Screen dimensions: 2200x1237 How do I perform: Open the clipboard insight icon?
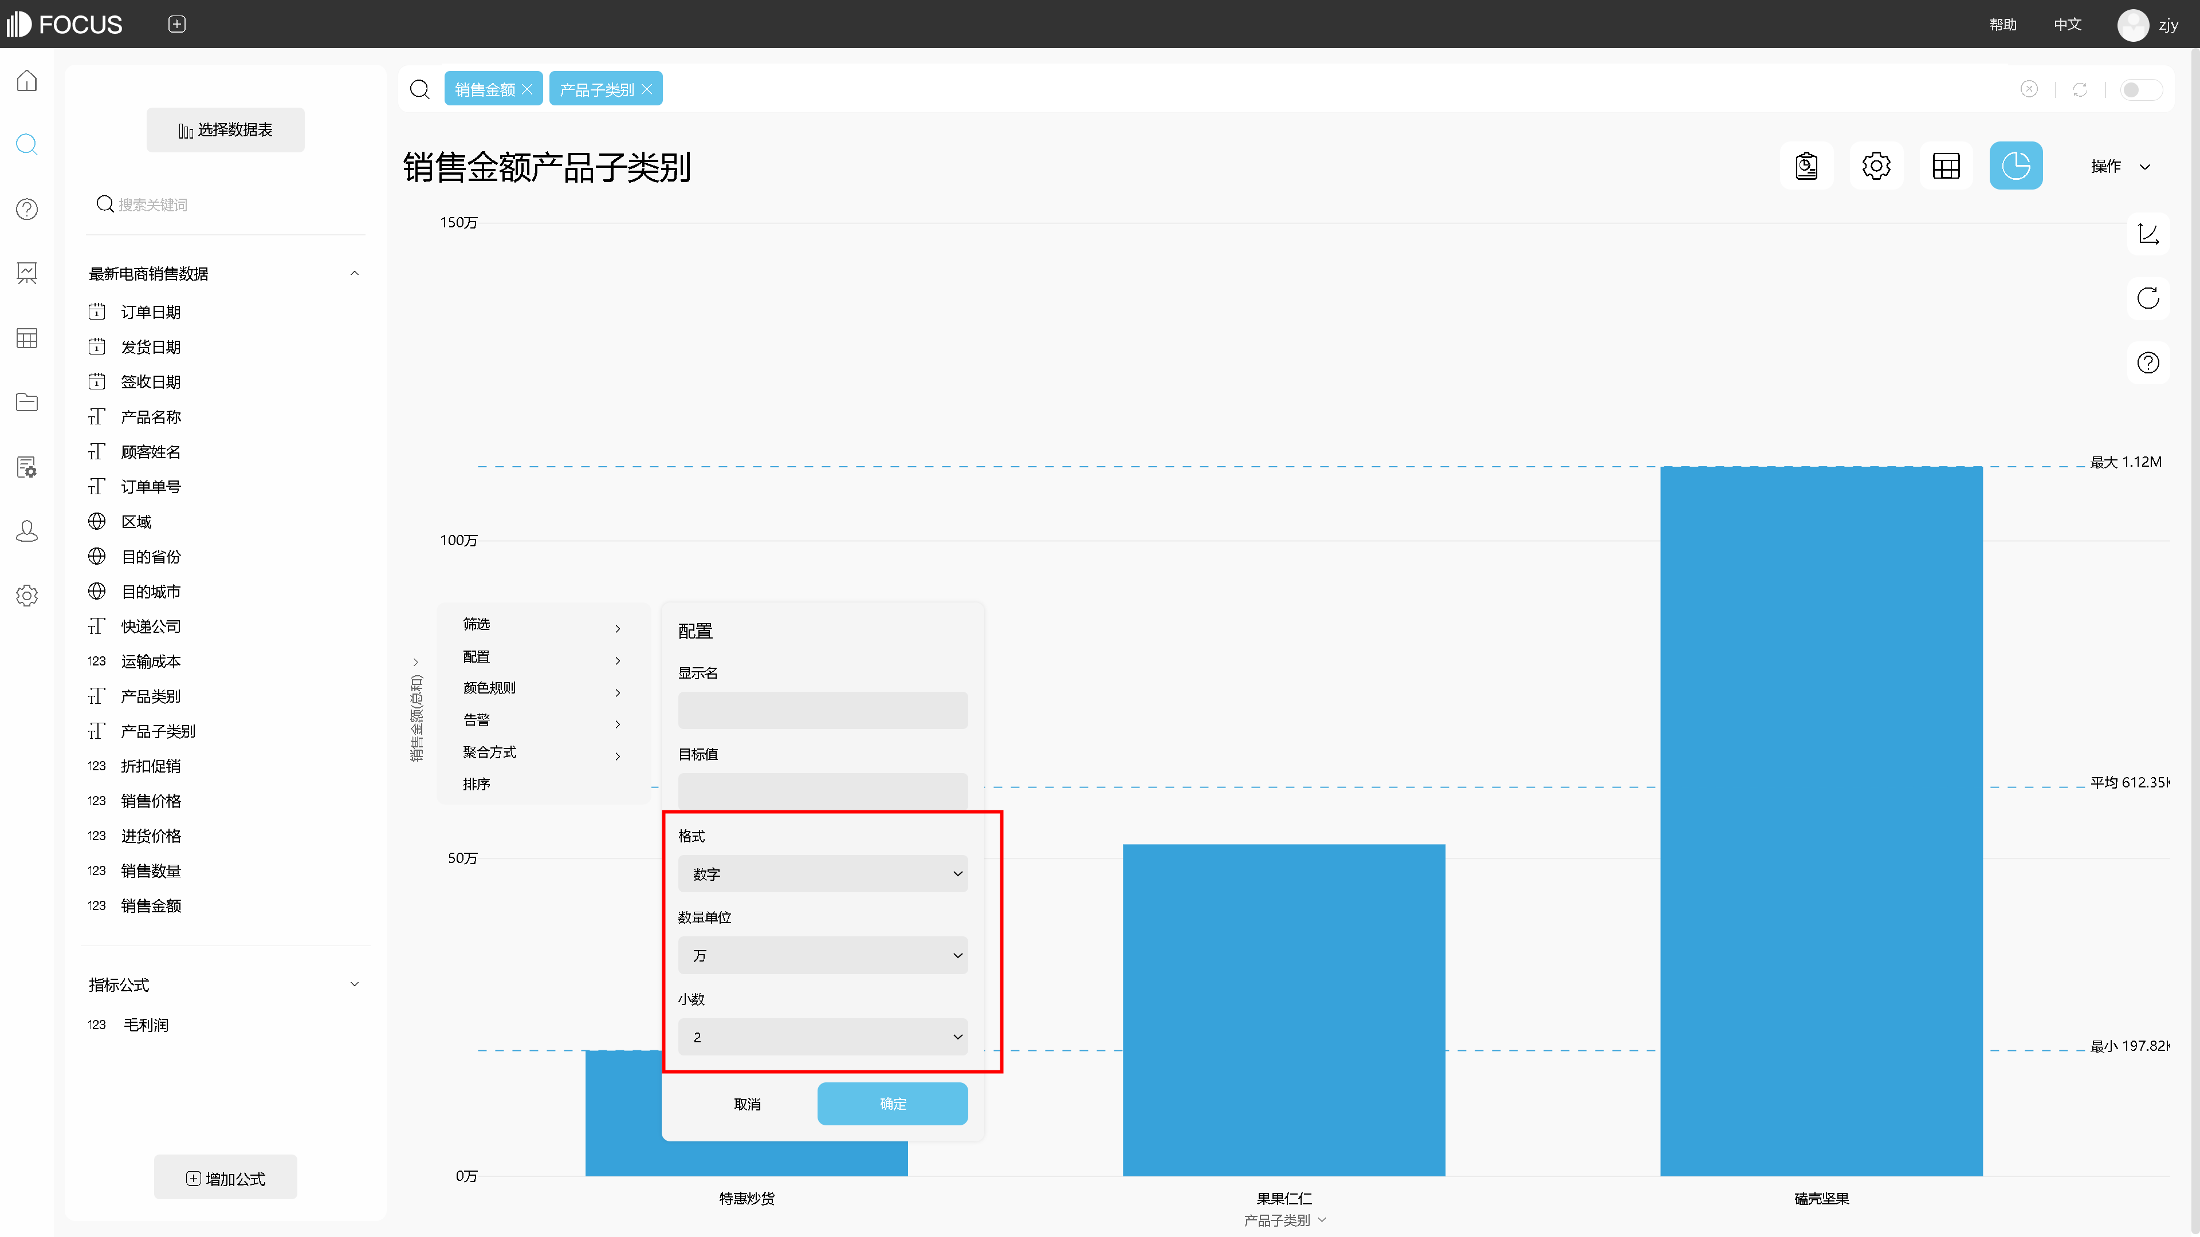pyautogui.click(x=1805, y=166)
